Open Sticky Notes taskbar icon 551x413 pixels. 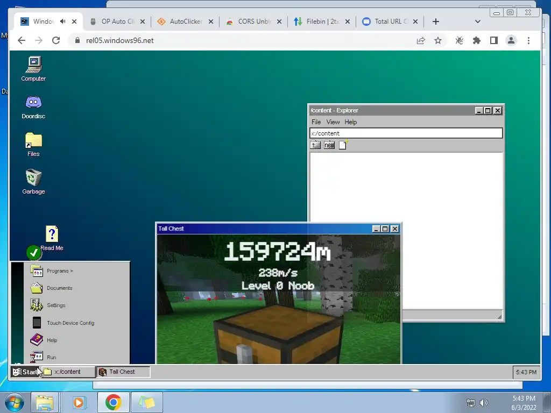tap(147, 402)
